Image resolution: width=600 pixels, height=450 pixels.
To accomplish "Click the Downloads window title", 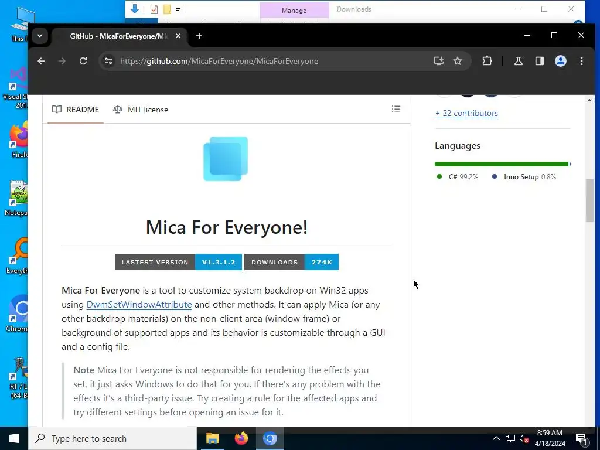I will click(354, 9).
